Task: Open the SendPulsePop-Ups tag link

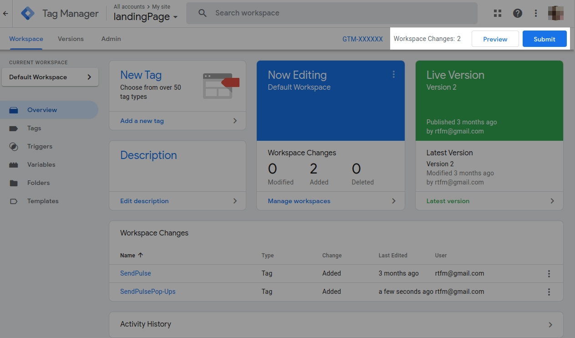Action: [x=148, y=292]
